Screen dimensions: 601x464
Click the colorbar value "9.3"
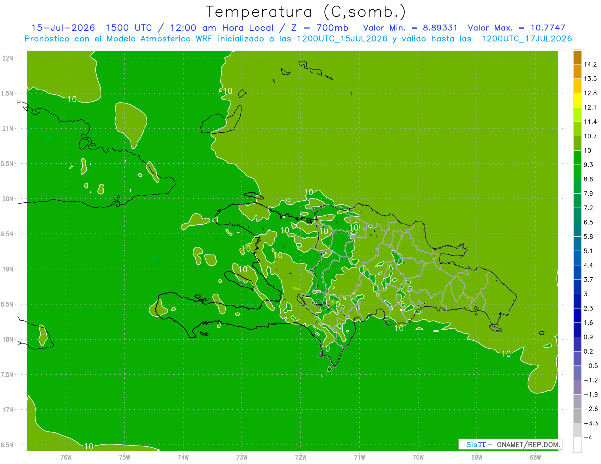click(x=589, y=165)
